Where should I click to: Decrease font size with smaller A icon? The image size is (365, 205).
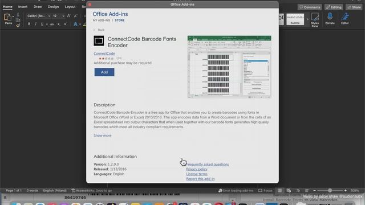point(75,16)
